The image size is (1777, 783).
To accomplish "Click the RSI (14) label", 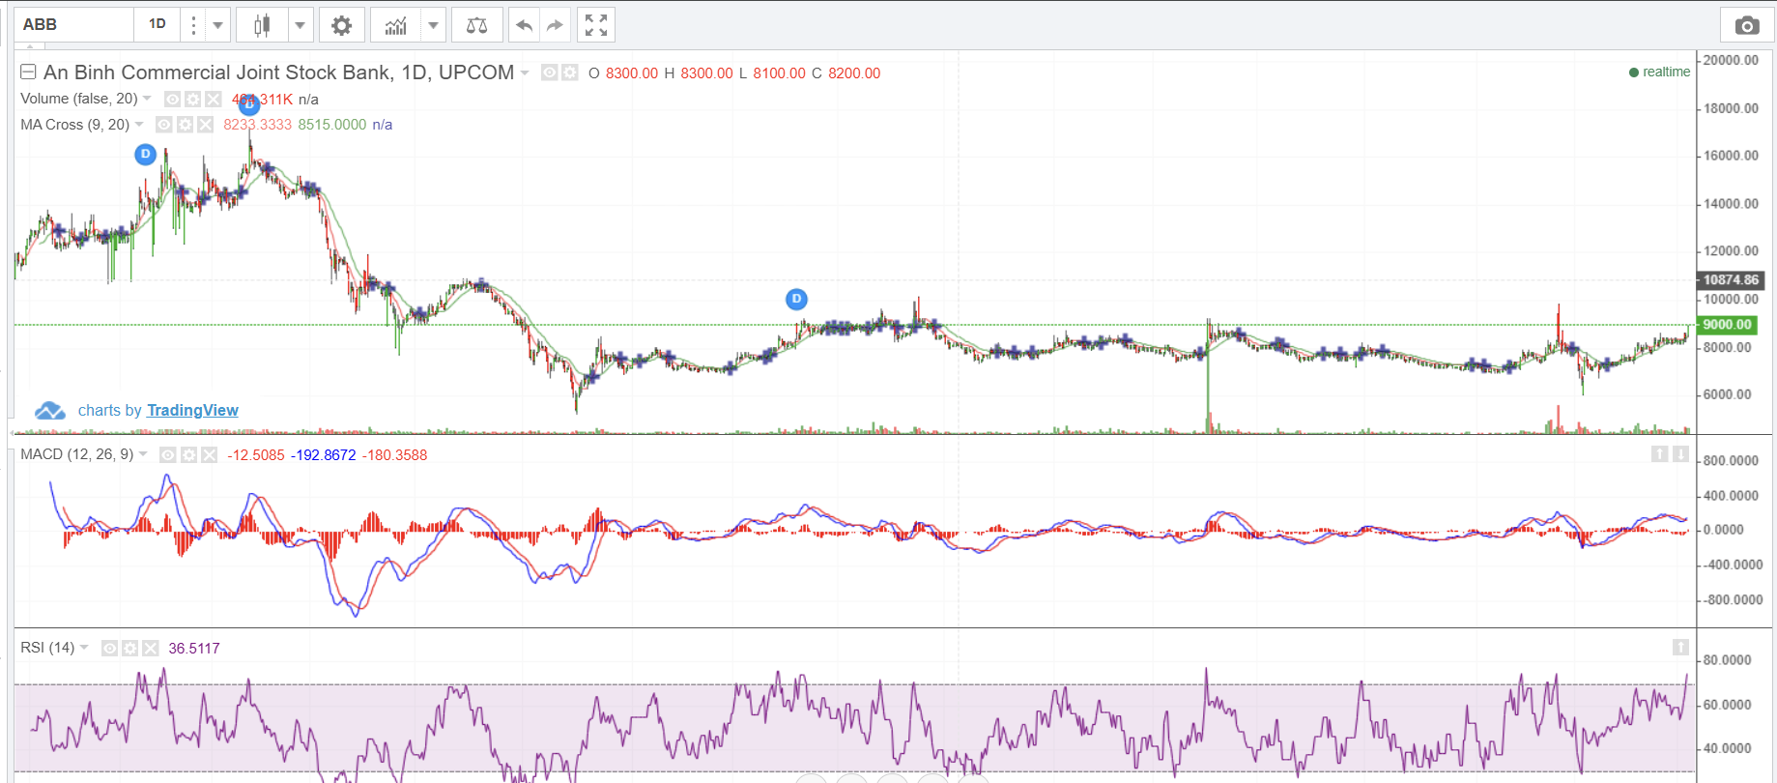I will (x=47, y=648).
